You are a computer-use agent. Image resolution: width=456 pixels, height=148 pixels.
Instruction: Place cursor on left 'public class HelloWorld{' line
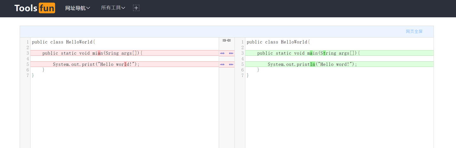click(x=63, y=42)
